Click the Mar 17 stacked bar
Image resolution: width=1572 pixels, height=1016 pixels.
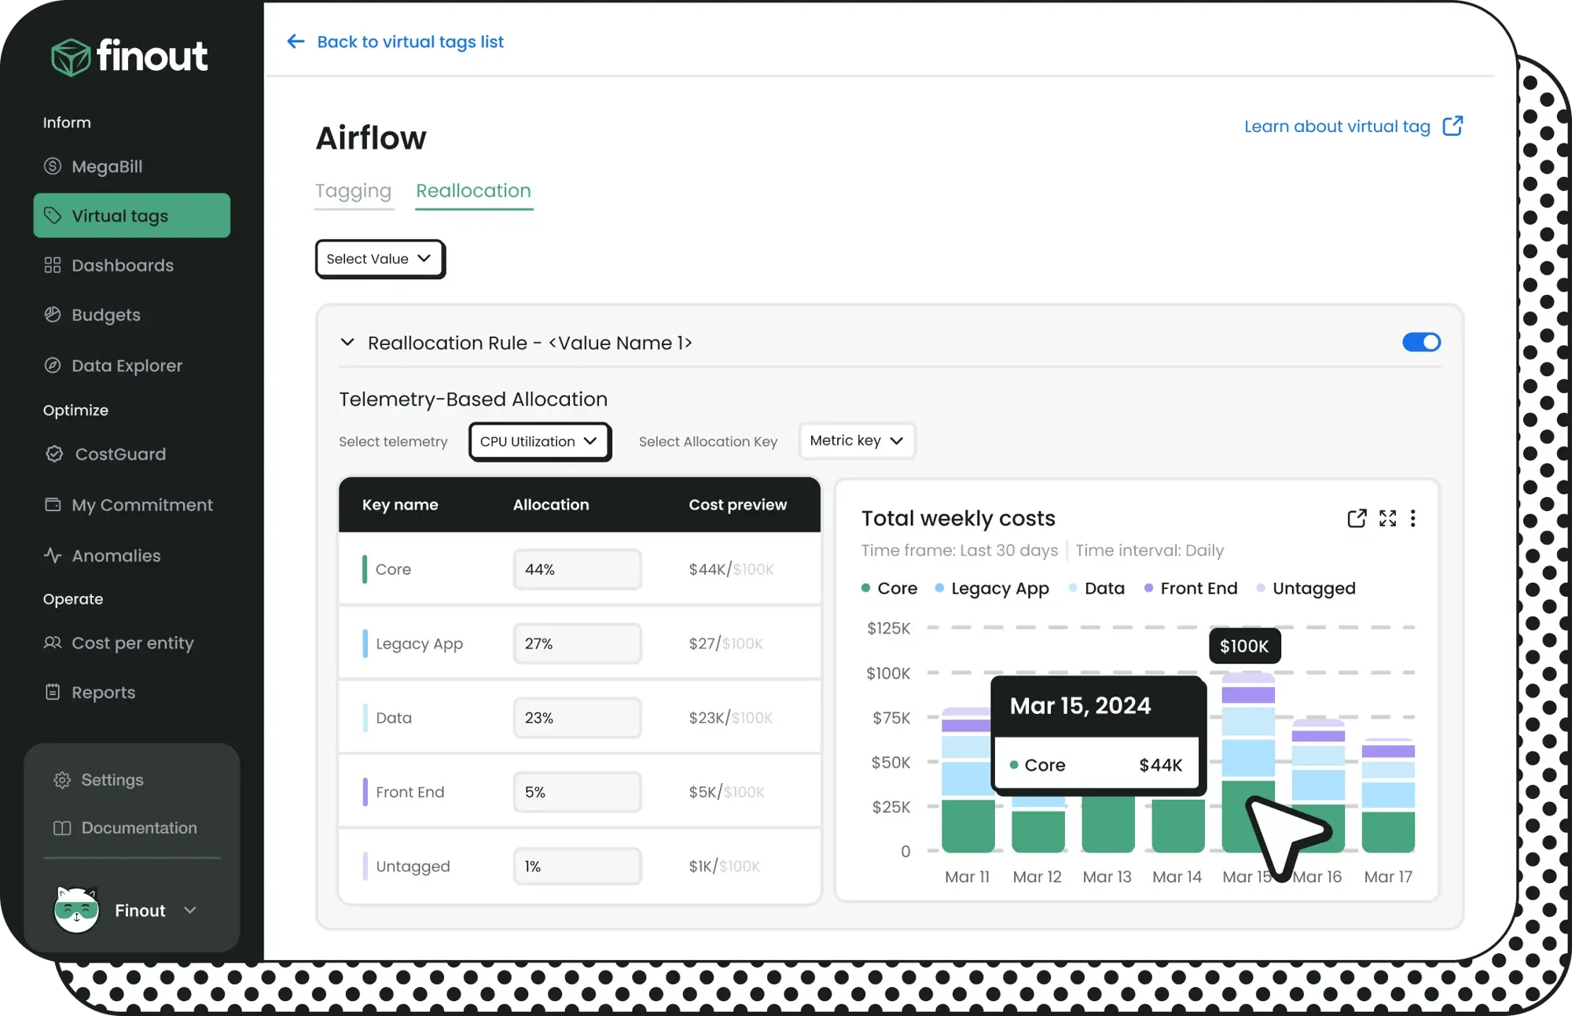(x=1388, y=796)
